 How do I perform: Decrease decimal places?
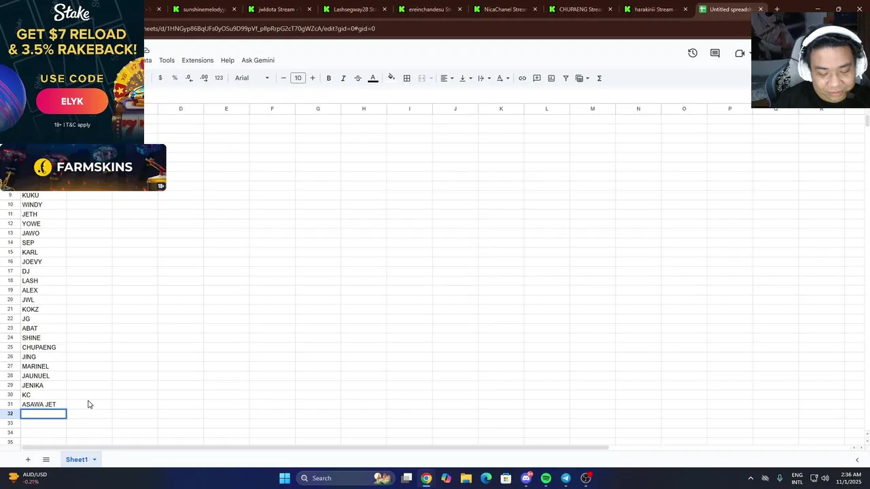tap(189, 78)
